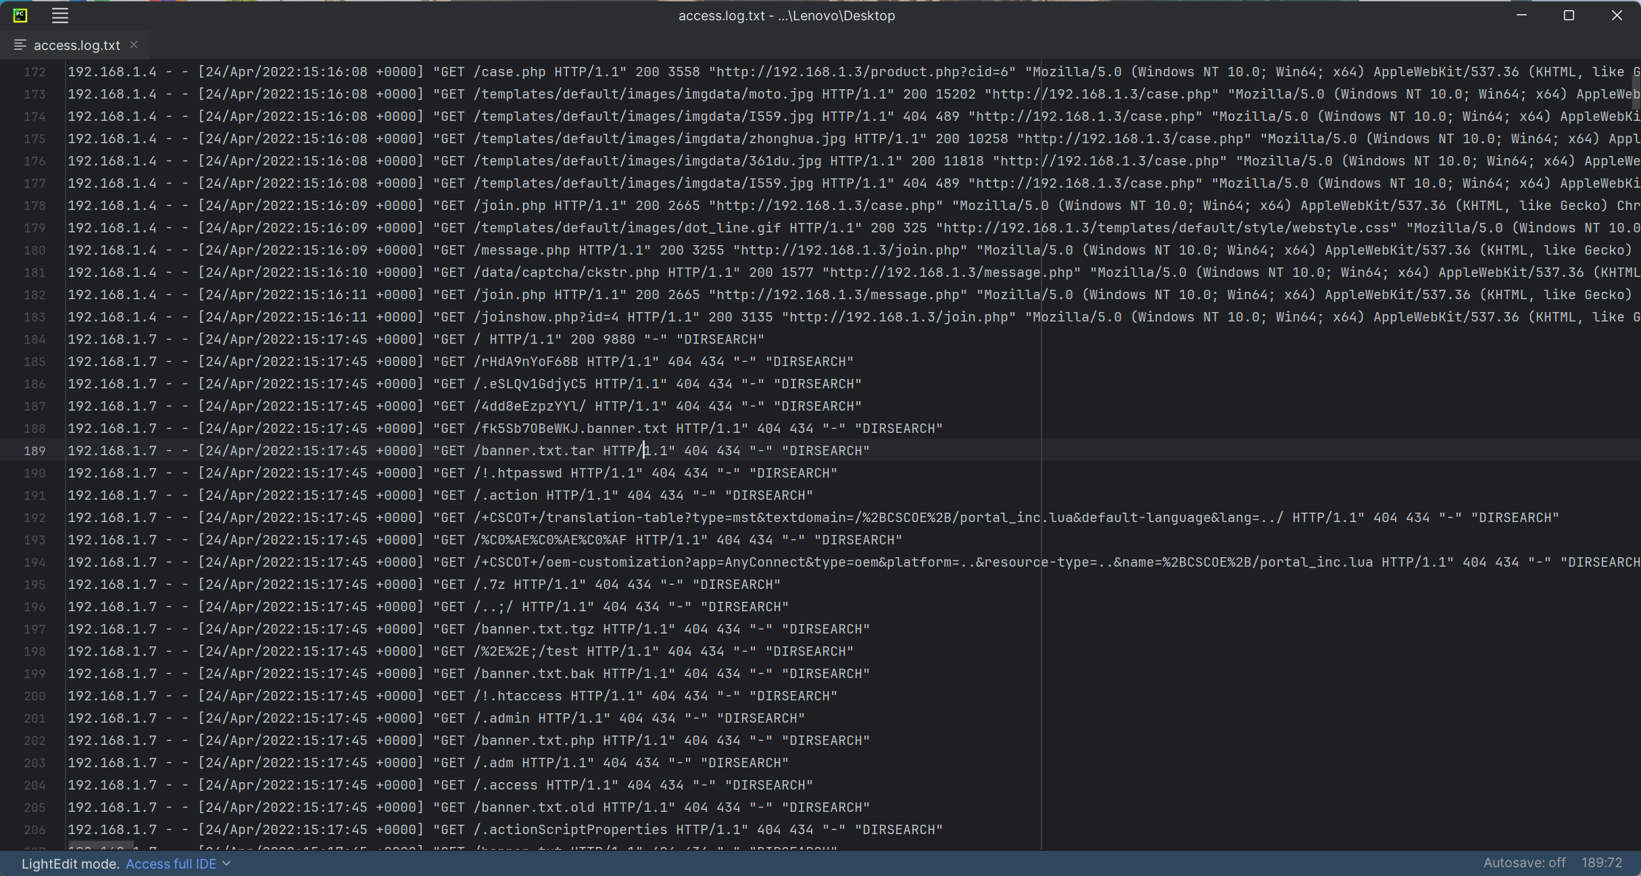Close the editor window
The height and width of the screenshot is (876, 1641).
tap(1616, 16)
